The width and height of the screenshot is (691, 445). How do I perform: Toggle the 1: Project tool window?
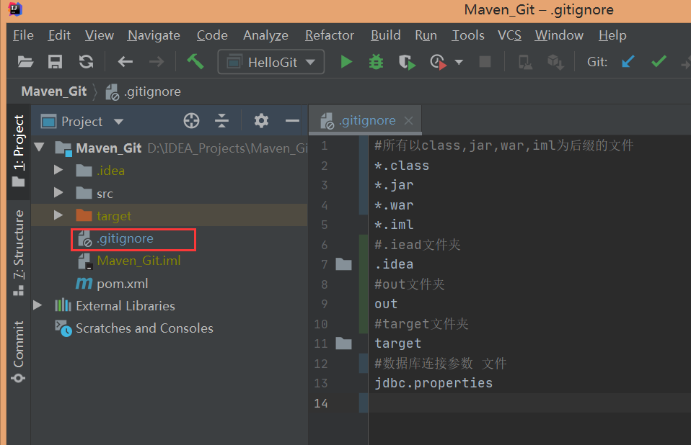[x=19, y=150]
